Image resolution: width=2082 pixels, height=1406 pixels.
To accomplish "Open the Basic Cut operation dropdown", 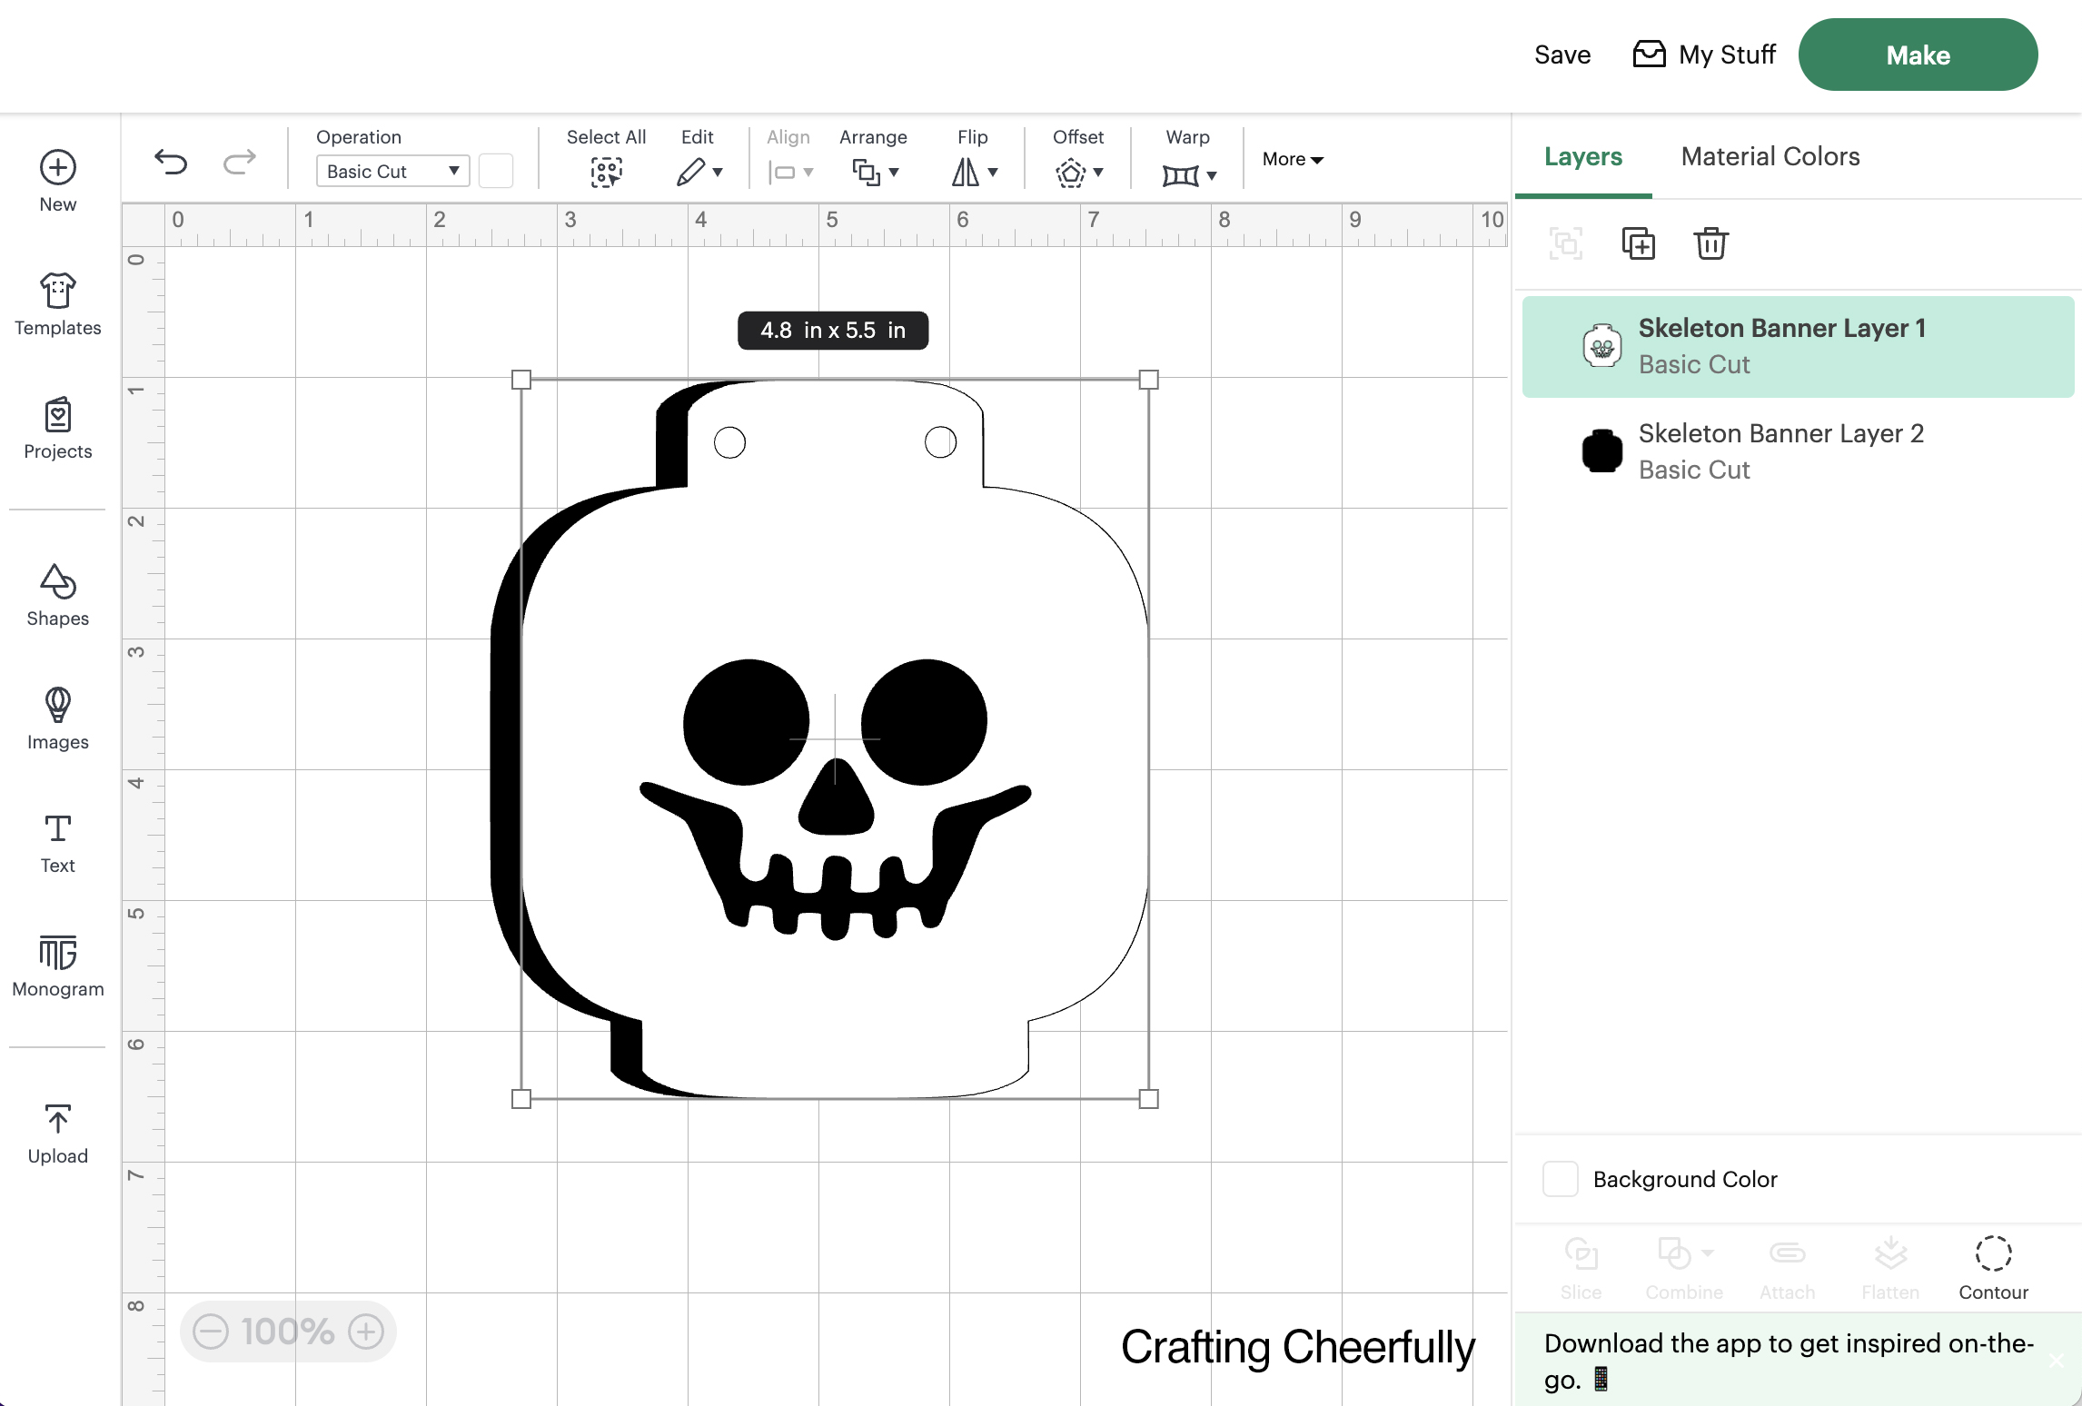I will tap(392, 171).
